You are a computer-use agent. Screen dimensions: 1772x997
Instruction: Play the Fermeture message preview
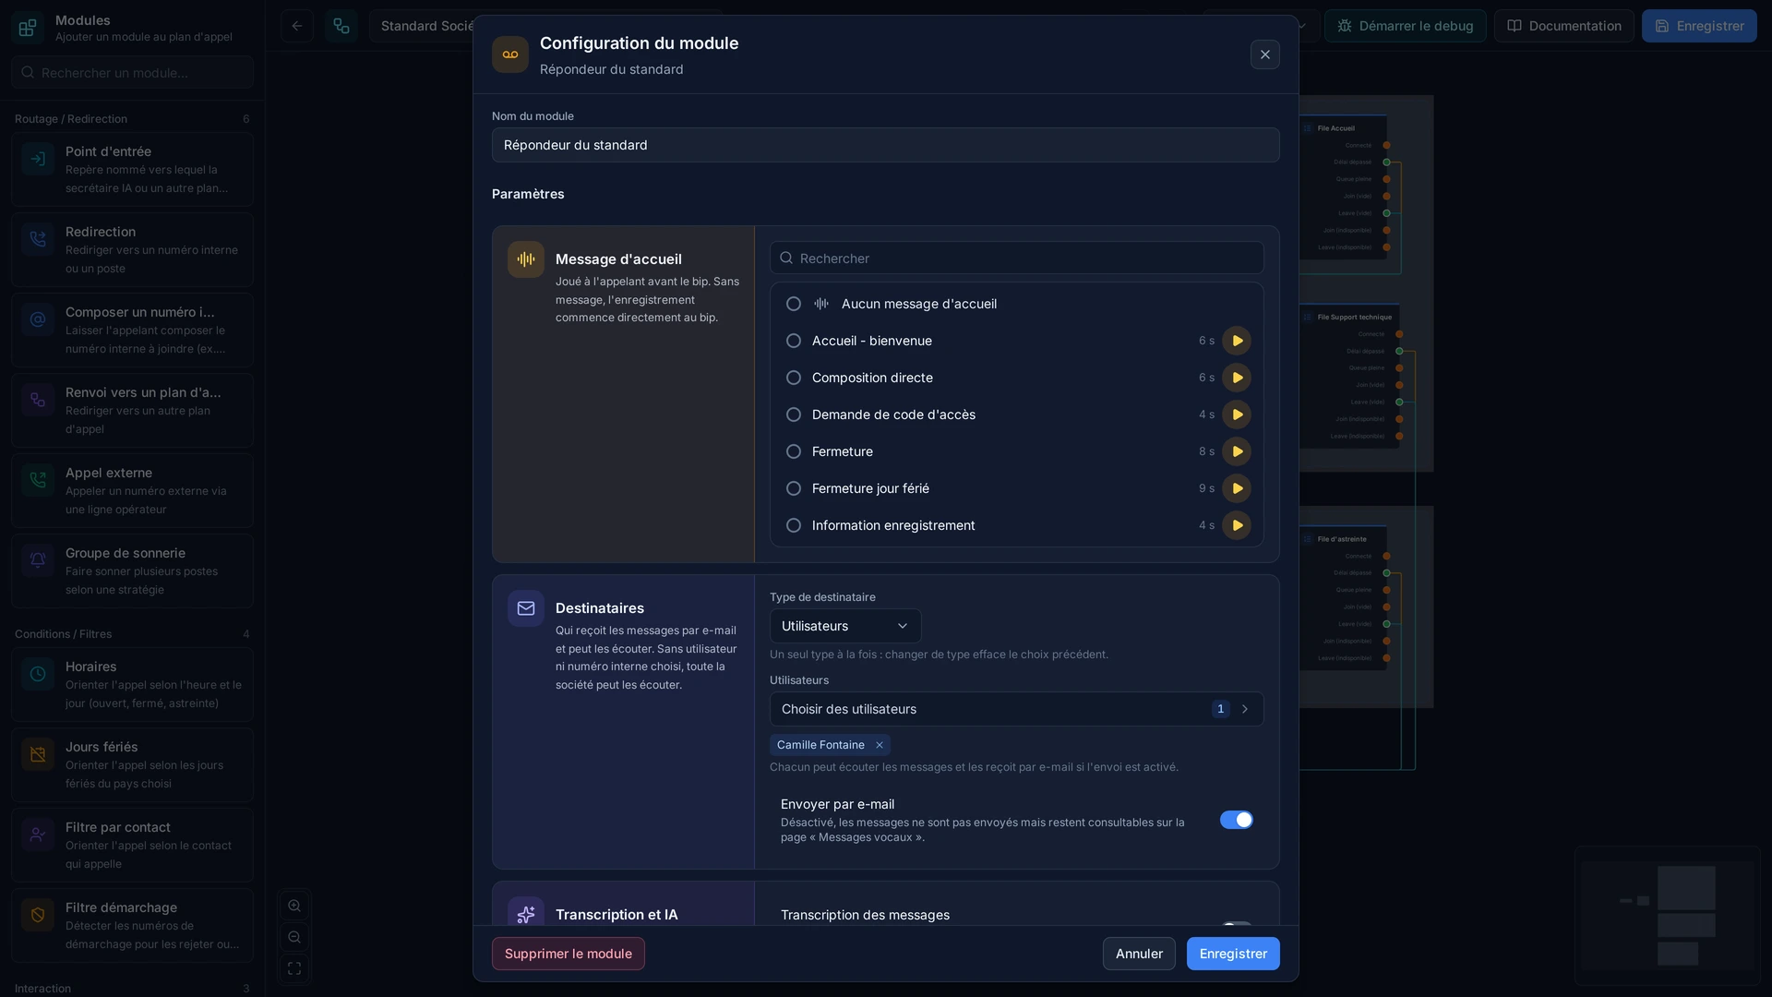click(1237, 451)
